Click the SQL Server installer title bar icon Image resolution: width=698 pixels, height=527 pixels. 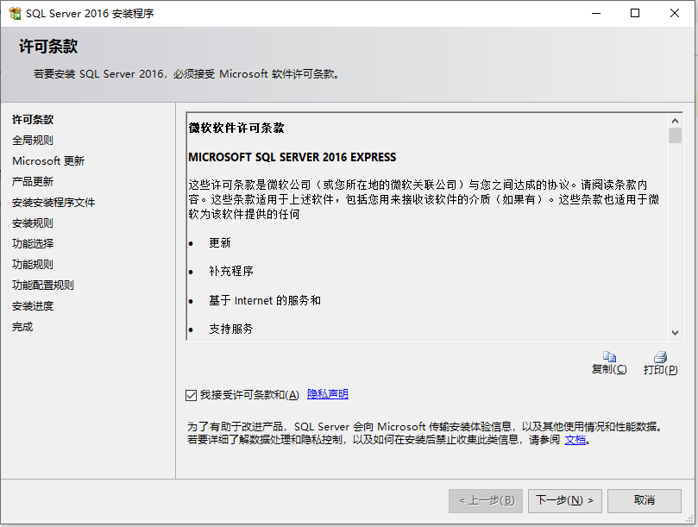[16, 12]
